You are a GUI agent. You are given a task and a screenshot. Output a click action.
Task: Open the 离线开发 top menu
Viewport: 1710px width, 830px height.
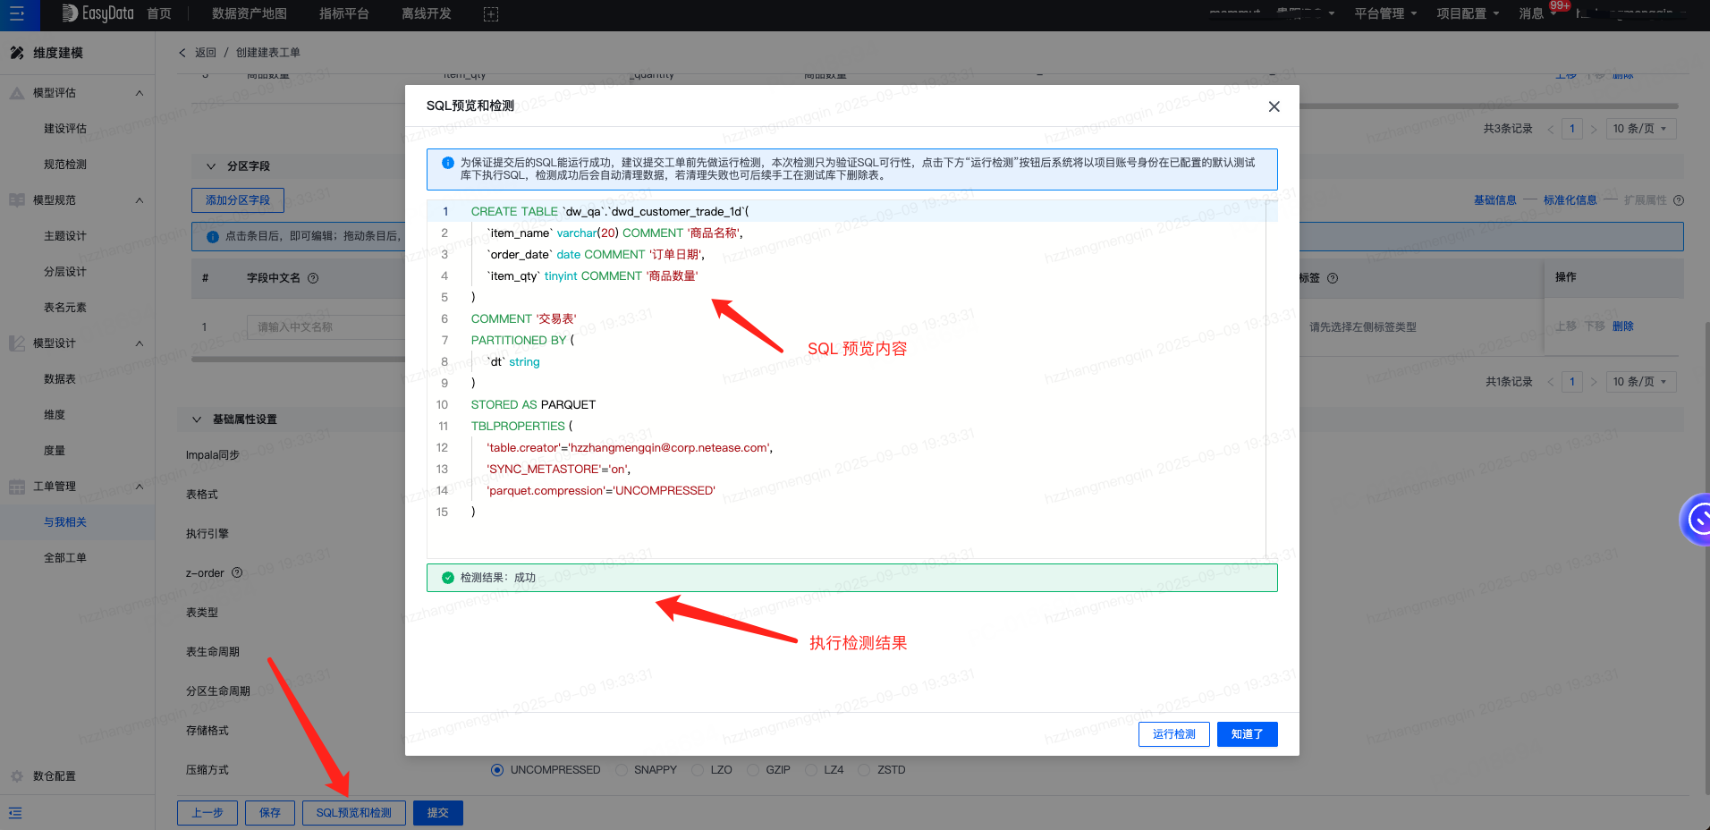[x=426, y=14]
